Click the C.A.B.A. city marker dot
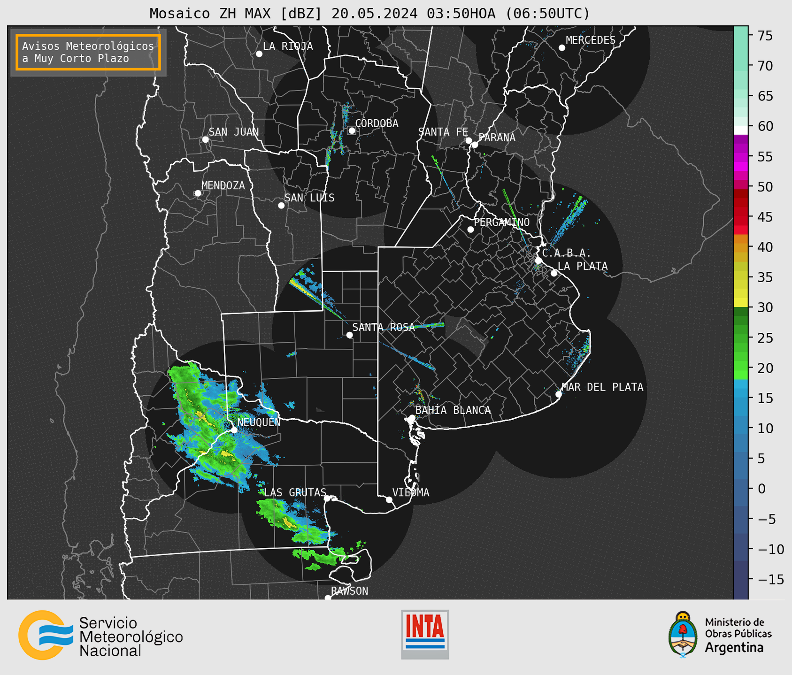Screen dimensions: 792x675 (x=539, y=261)
